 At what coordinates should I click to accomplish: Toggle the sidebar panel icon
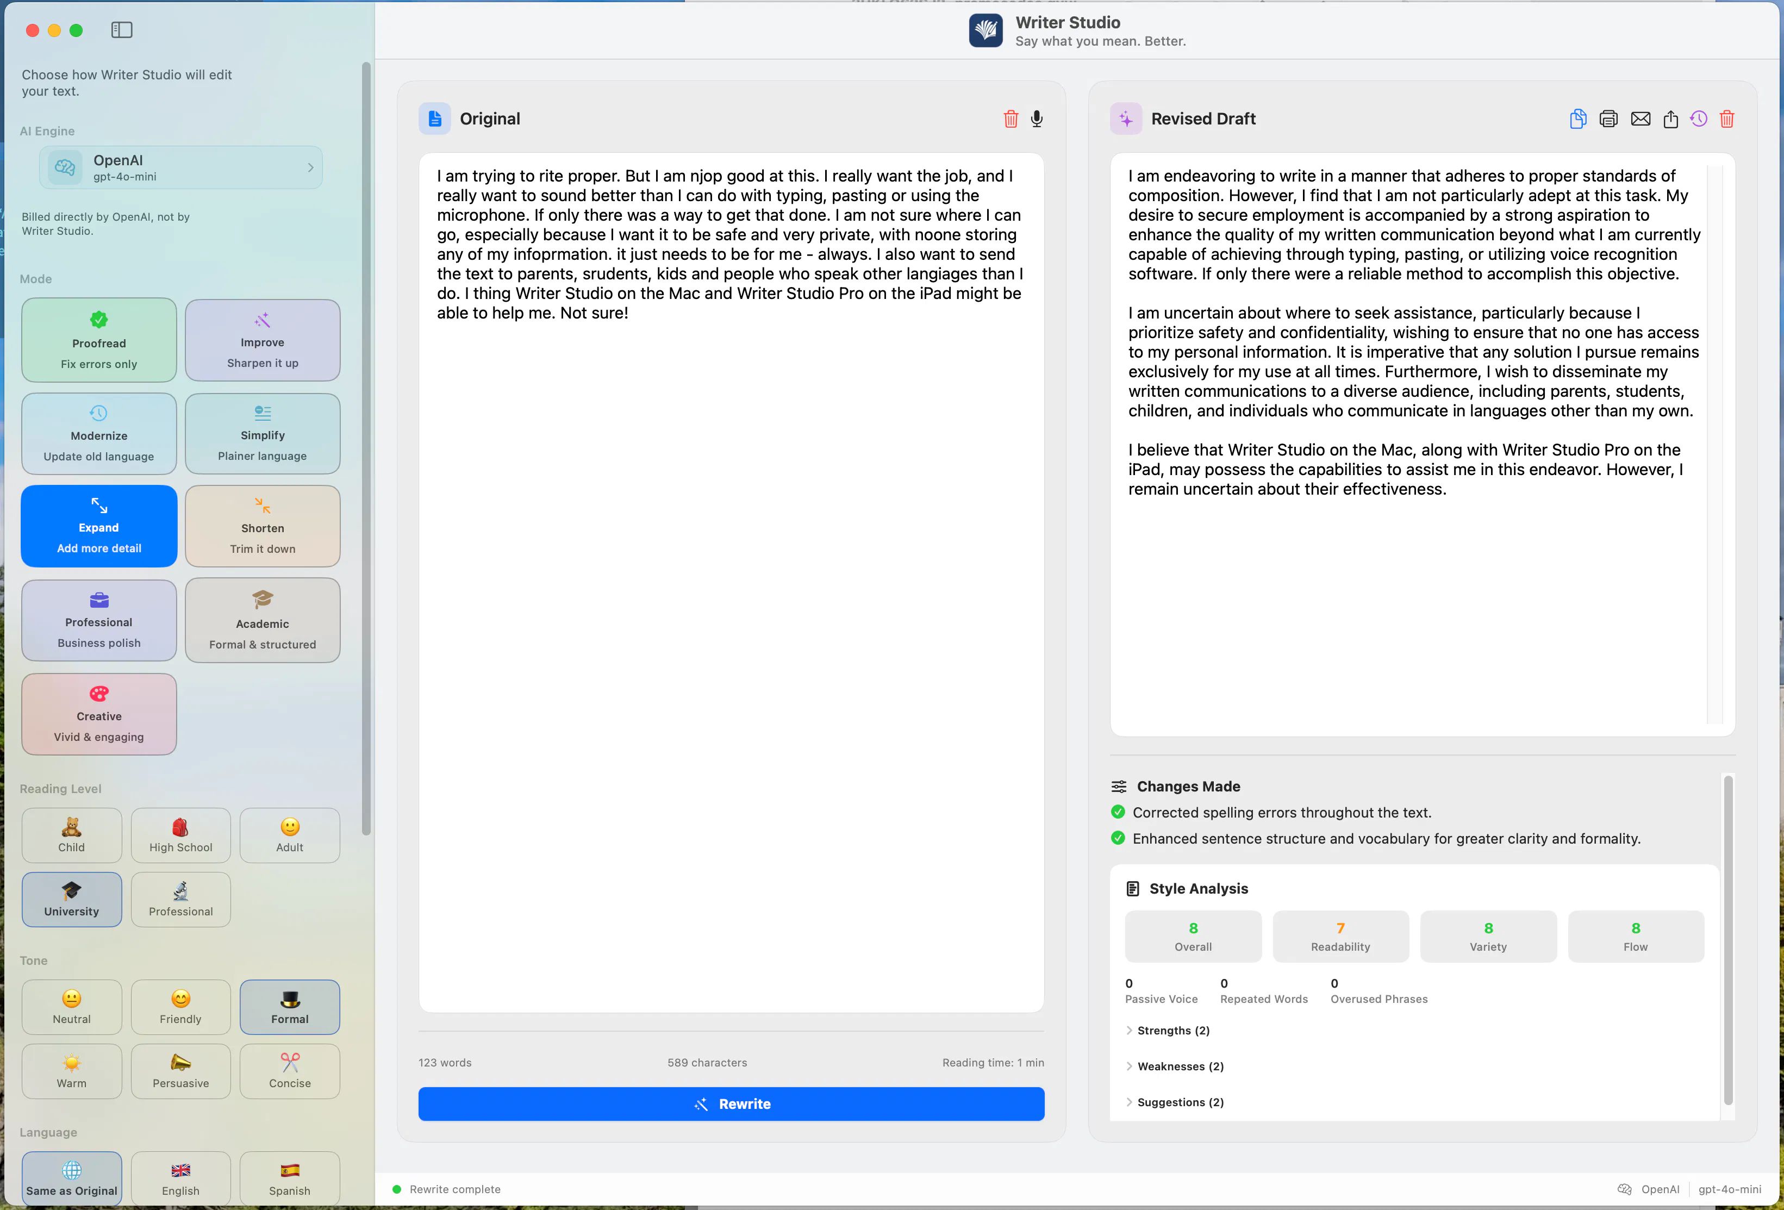tap(121, 30)
